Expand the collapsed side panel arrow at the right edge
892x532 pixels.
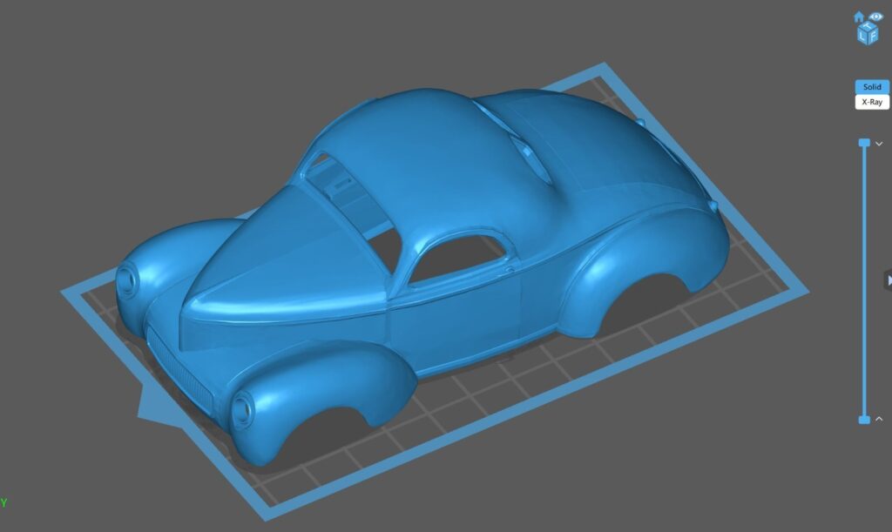[888, 280]
